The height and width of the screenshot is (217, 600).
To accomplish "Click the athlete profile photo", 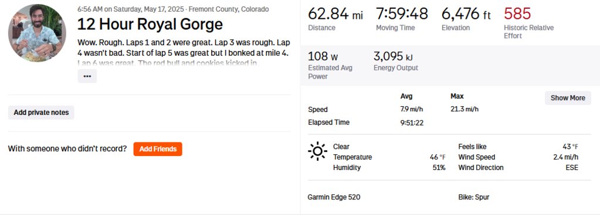I will coord(37,33).
